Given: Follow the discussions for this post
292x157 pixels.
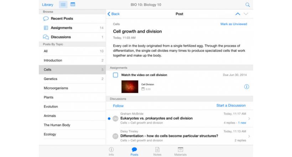Looking at the screenshot, I should pos(118,106).
